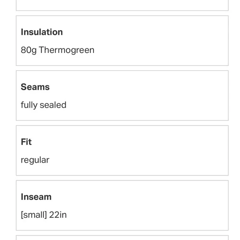Viewport: 240px width, 240px height.
Task: Select the regular fit value
Action: tap(35, 160)
